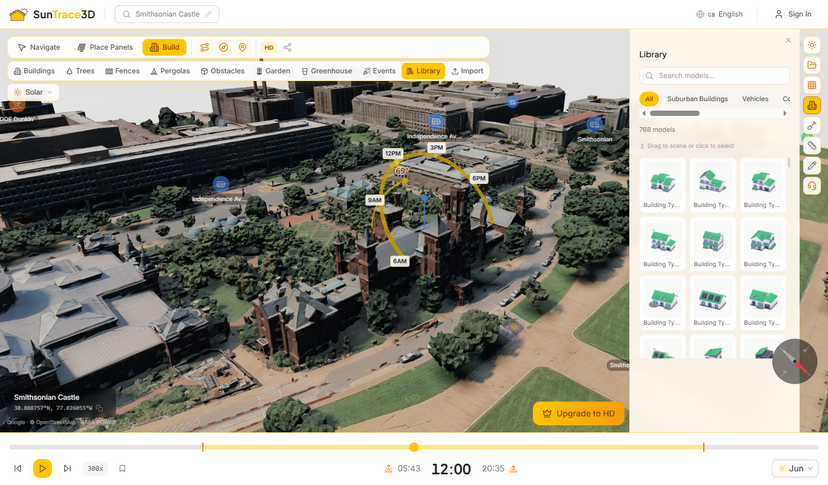Viewport: 828px width, 485px height.
Task: Open the Trees build category
Action: tap(80, 71)
